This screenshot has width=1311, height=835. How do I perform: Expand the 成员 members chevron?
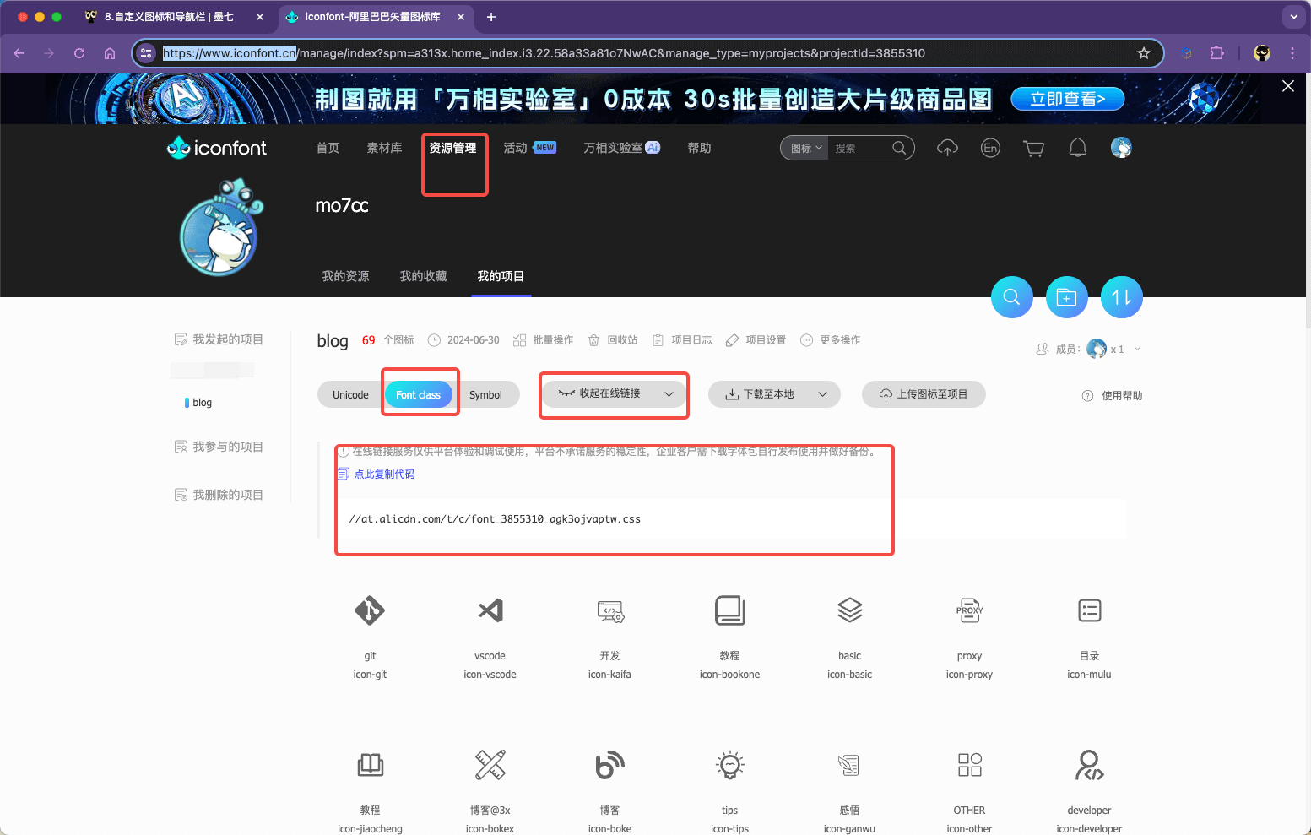click(1138, 349)
